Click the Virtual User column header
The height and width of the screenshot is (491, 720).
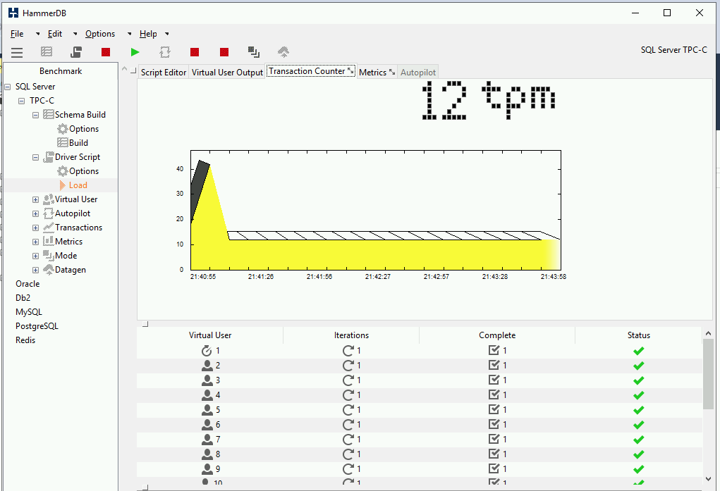tap(210, 335)
